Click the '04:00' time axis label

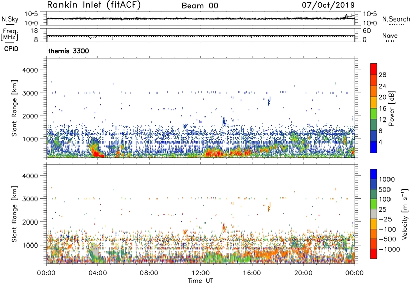click(98, 273)
